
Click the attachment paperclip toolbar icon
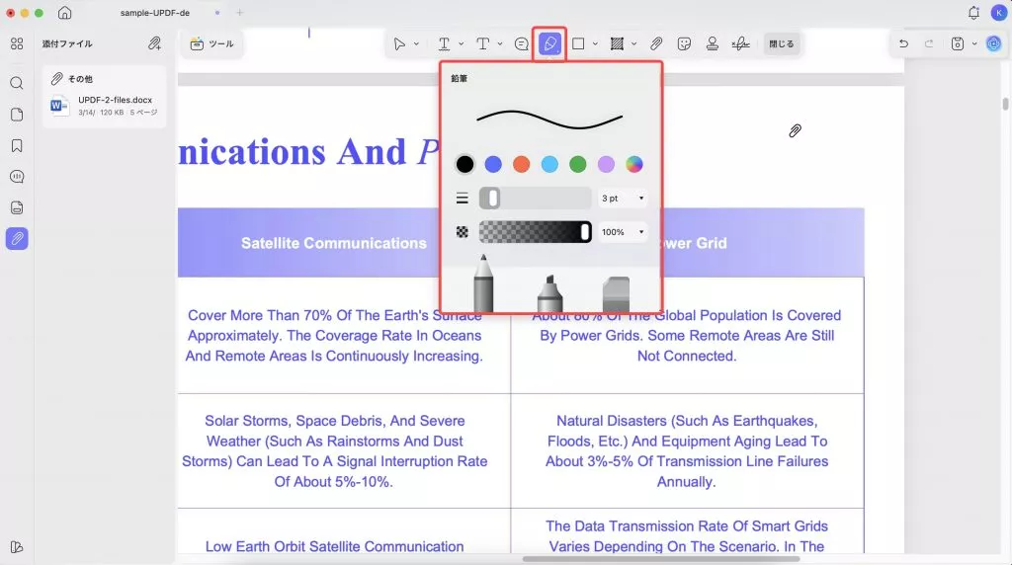tap(656, 44)
